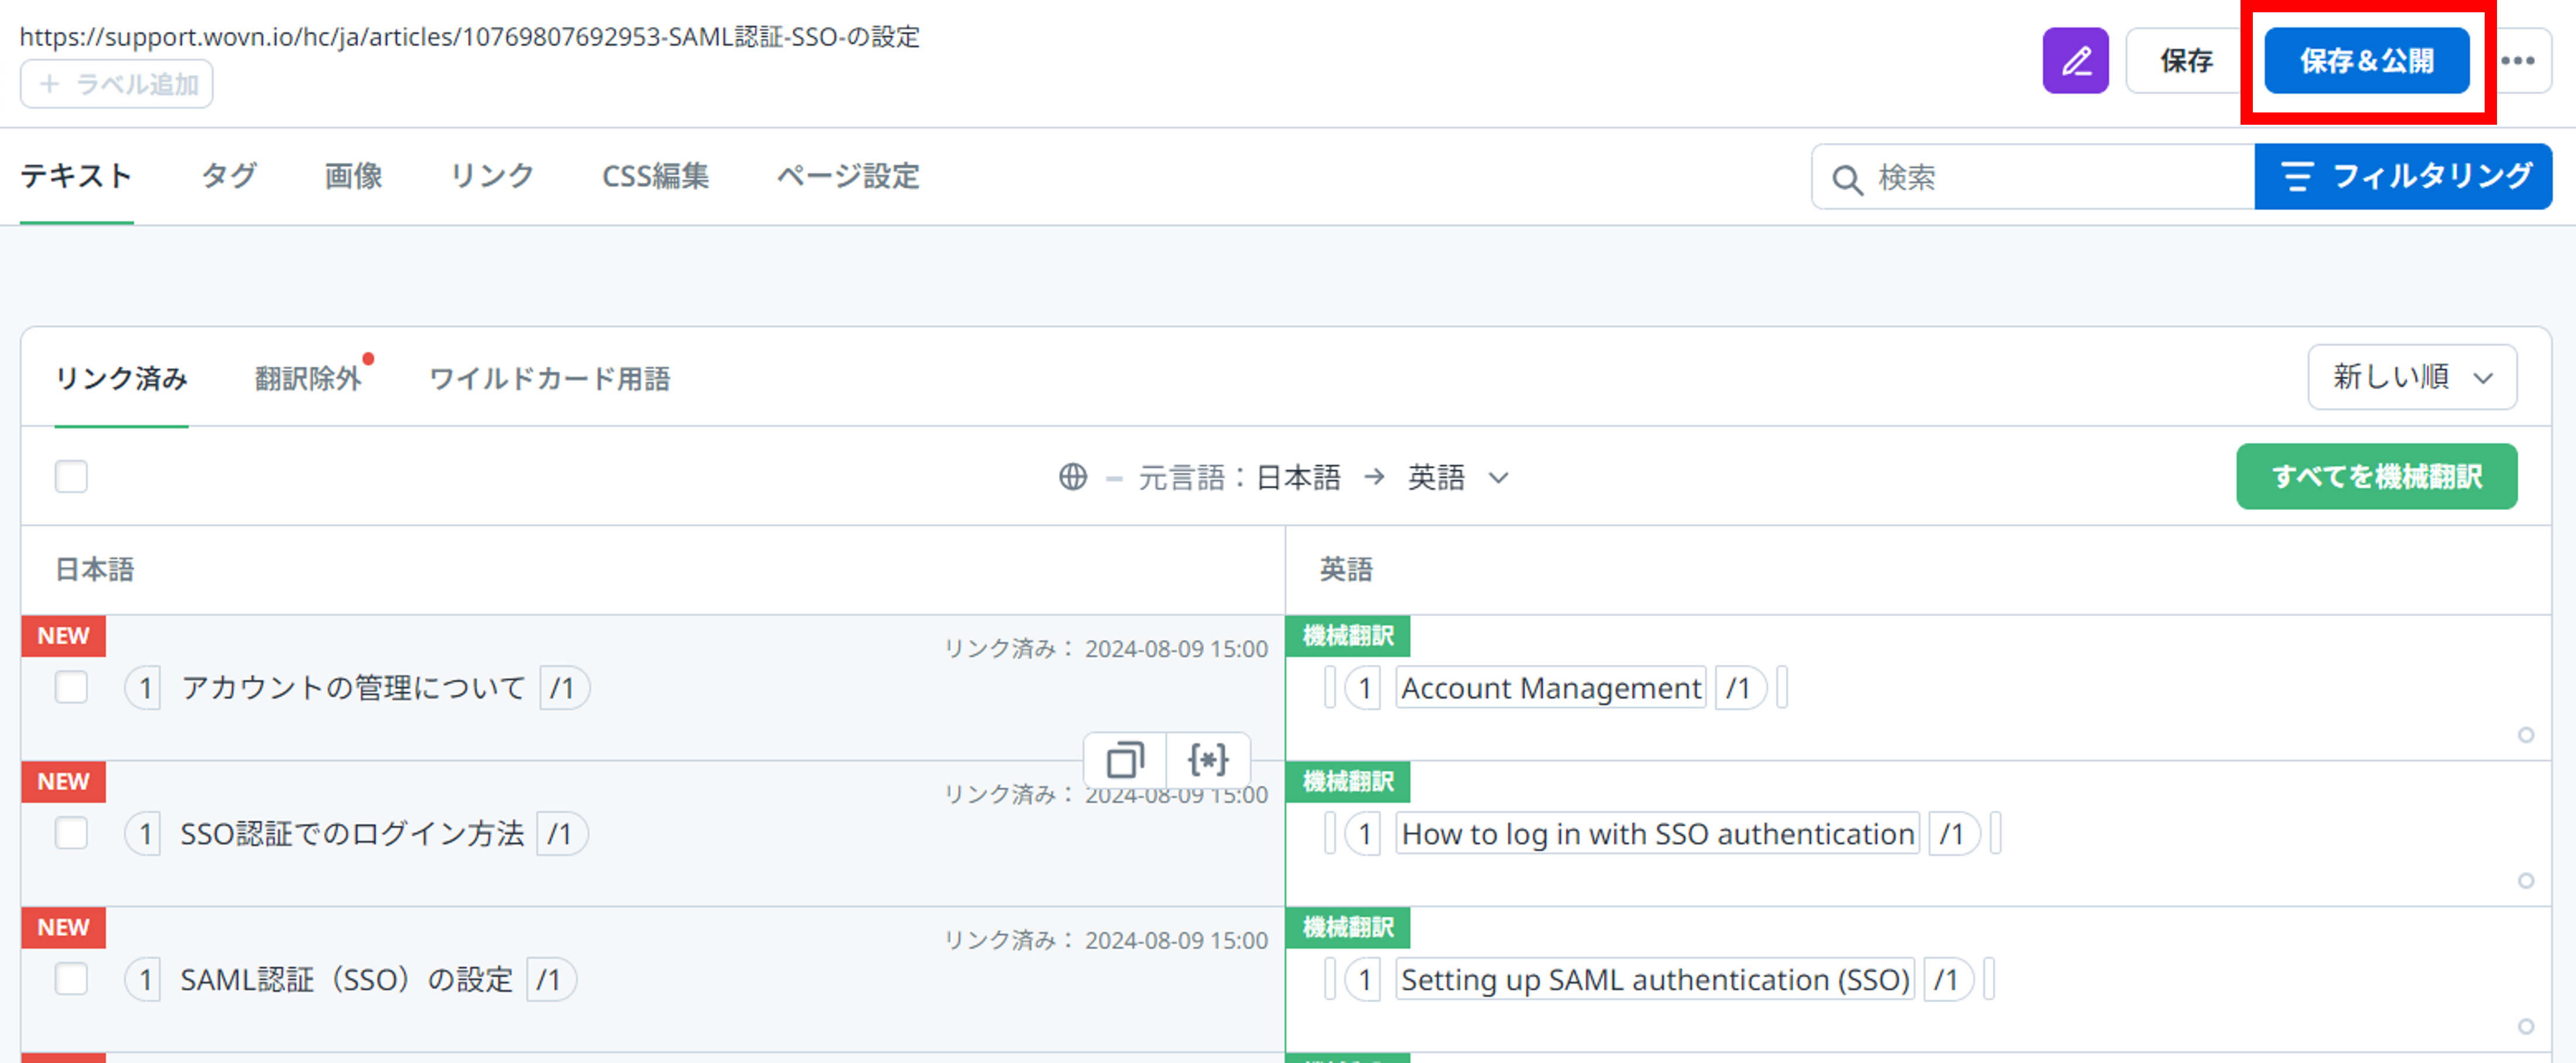Click the {*} wildcard icon
Viewport: 2576px width, 1063px height.
[1208, 760]
